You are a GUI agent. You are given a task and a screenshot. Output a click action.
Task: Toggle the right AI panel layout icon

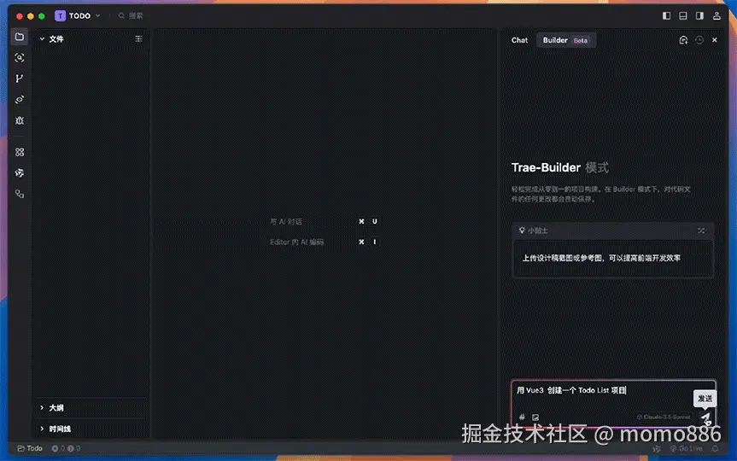click(699, 15)
